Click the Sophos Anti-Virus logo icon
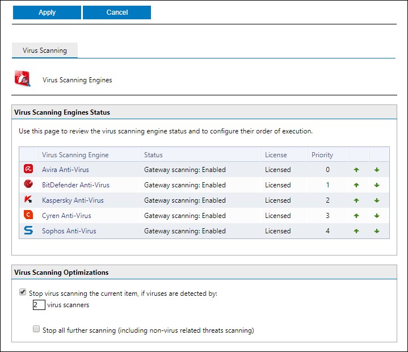The width and height of the screenshot is (408, 352). (28, 230)
